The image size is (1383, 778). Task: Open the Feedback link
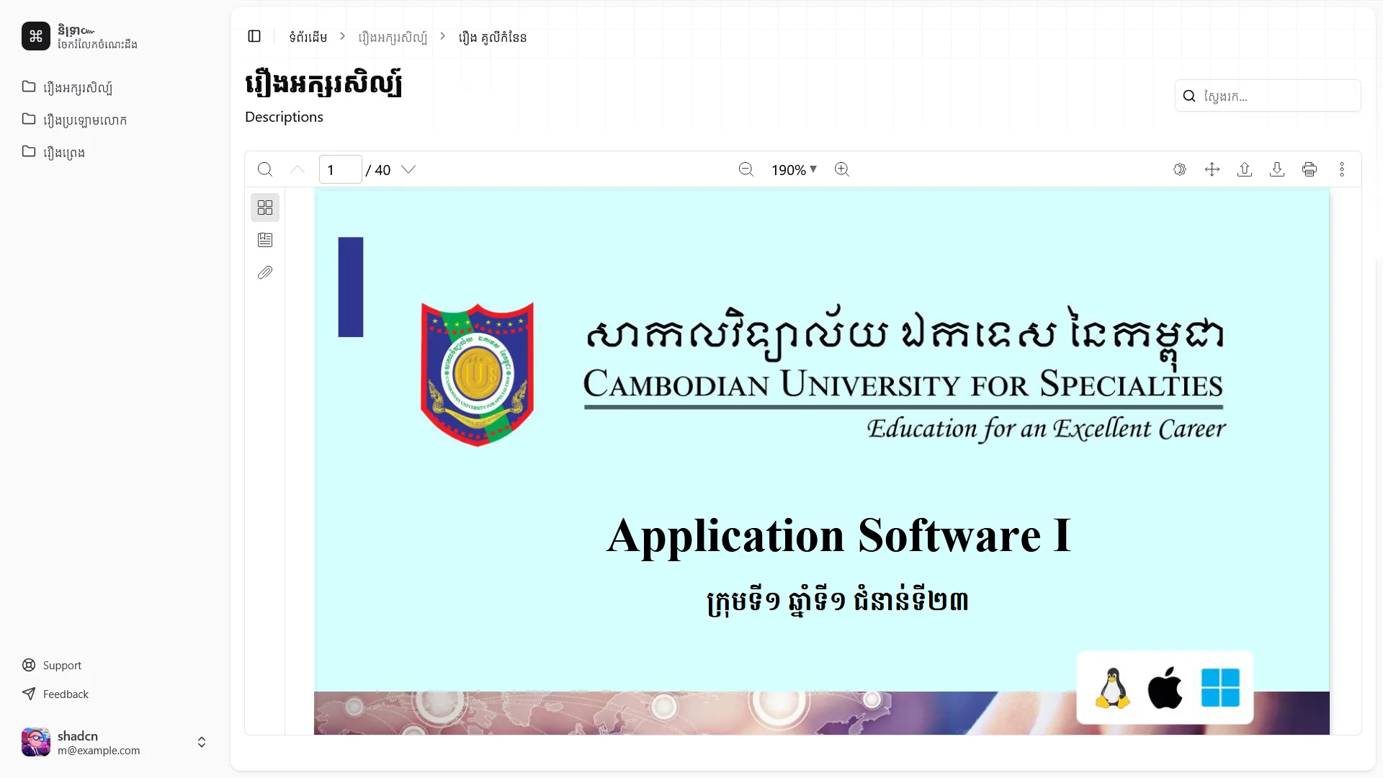pos(64,694)
